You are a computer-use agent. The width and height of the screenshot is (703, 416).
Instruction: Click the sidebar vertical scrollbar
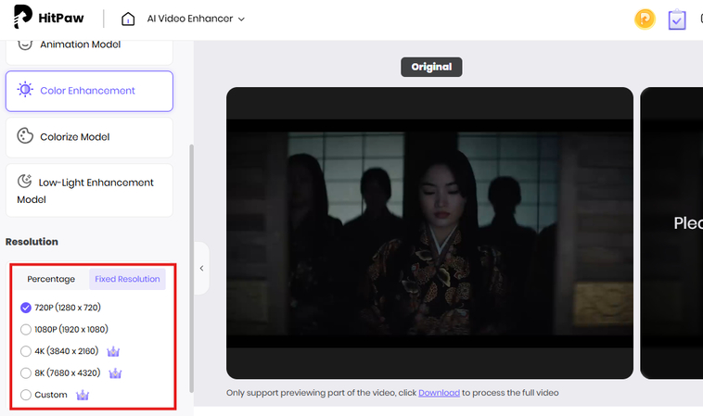(192, 268)
